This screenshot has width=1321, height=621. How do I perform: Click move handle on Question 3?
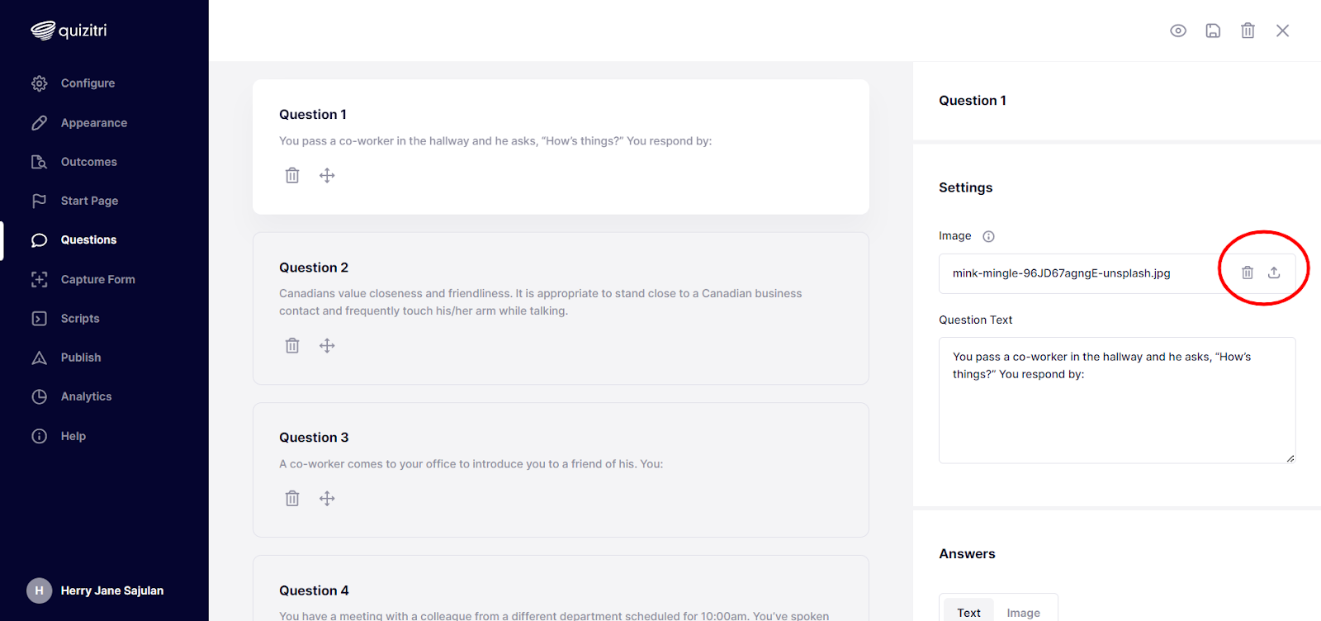pyautogui.click(x=327, y=498)
